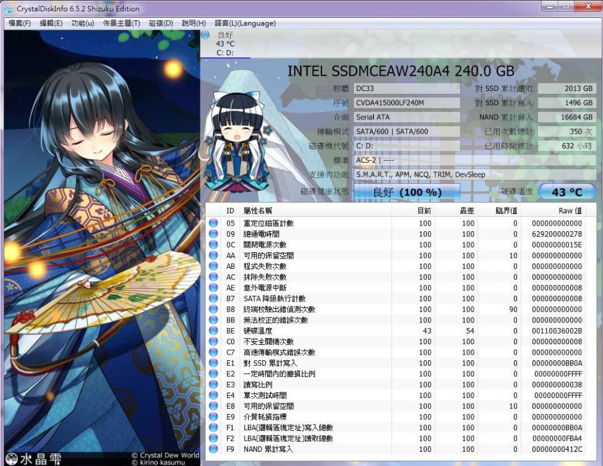Click the 序號 serial number field
The width and height of the screenshot is (603, 466).
click(406, 103)
